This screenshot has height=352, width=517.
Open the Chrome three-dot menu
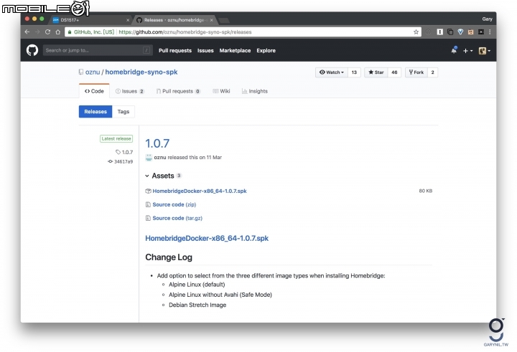tap(490, 32)
